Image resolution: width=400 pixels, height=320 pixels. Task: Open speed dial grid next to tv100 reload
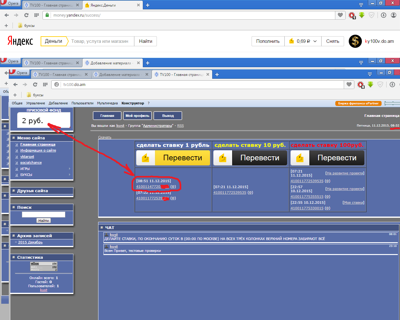click(45, 84)
